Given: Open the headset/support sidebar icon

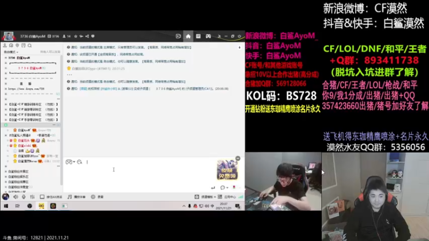Looking at the screenshot, I should point(11,46).
